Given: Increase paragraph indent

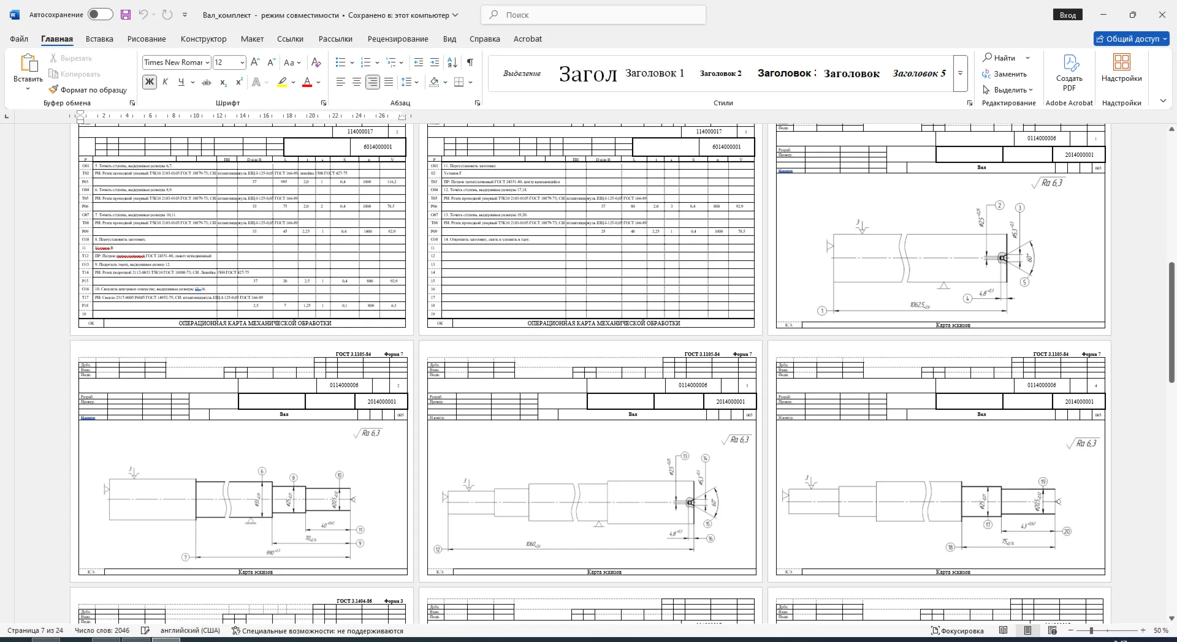Looking at the screenshot, I should (435, 62).
